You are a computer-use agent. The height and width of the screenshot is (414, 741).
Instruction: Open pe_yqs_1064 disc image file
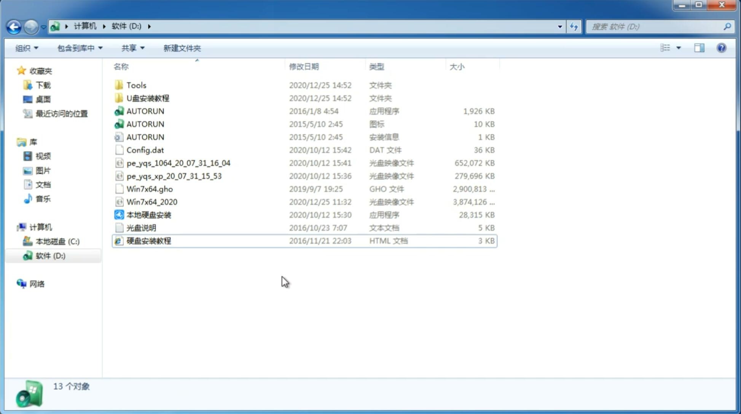(178, 163)
